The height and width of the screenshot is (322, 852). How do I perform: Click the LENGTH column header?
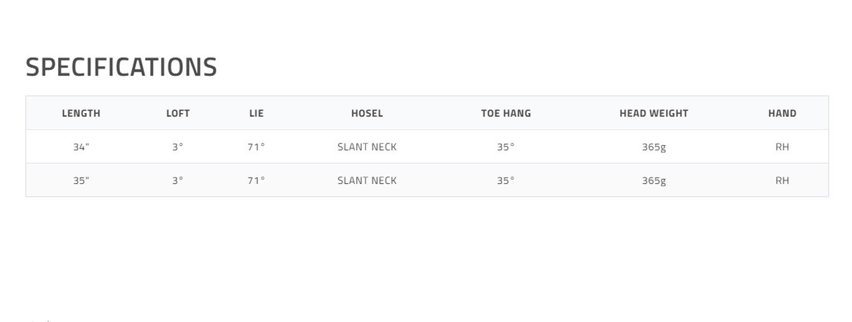[81, 113]
